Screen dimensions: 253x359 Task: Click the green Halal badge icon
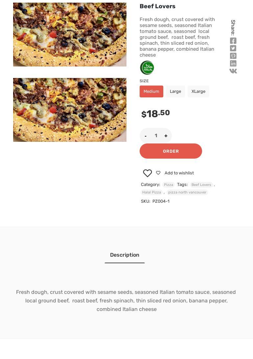click(147, 68)
